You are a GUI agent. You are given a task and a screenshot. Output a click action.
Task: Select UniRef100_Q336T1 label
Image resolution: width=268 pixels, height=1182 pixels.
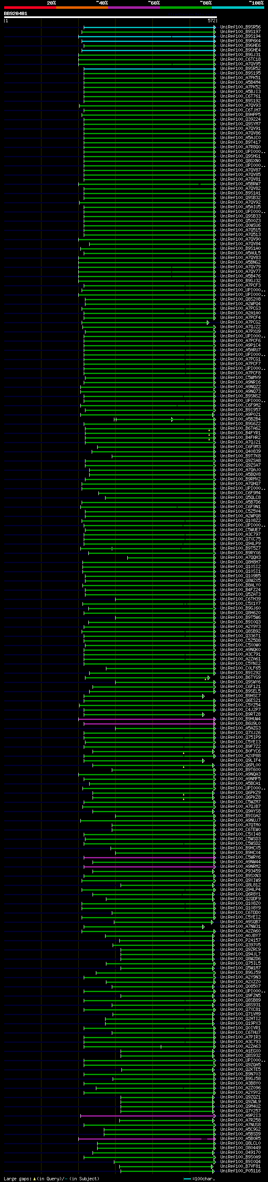(240, 636)
